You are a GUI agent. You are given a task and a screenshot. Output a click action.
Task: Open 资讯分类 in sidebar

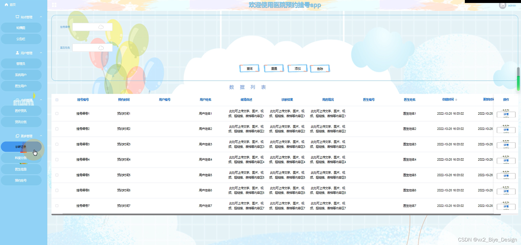tap(21, 122)
